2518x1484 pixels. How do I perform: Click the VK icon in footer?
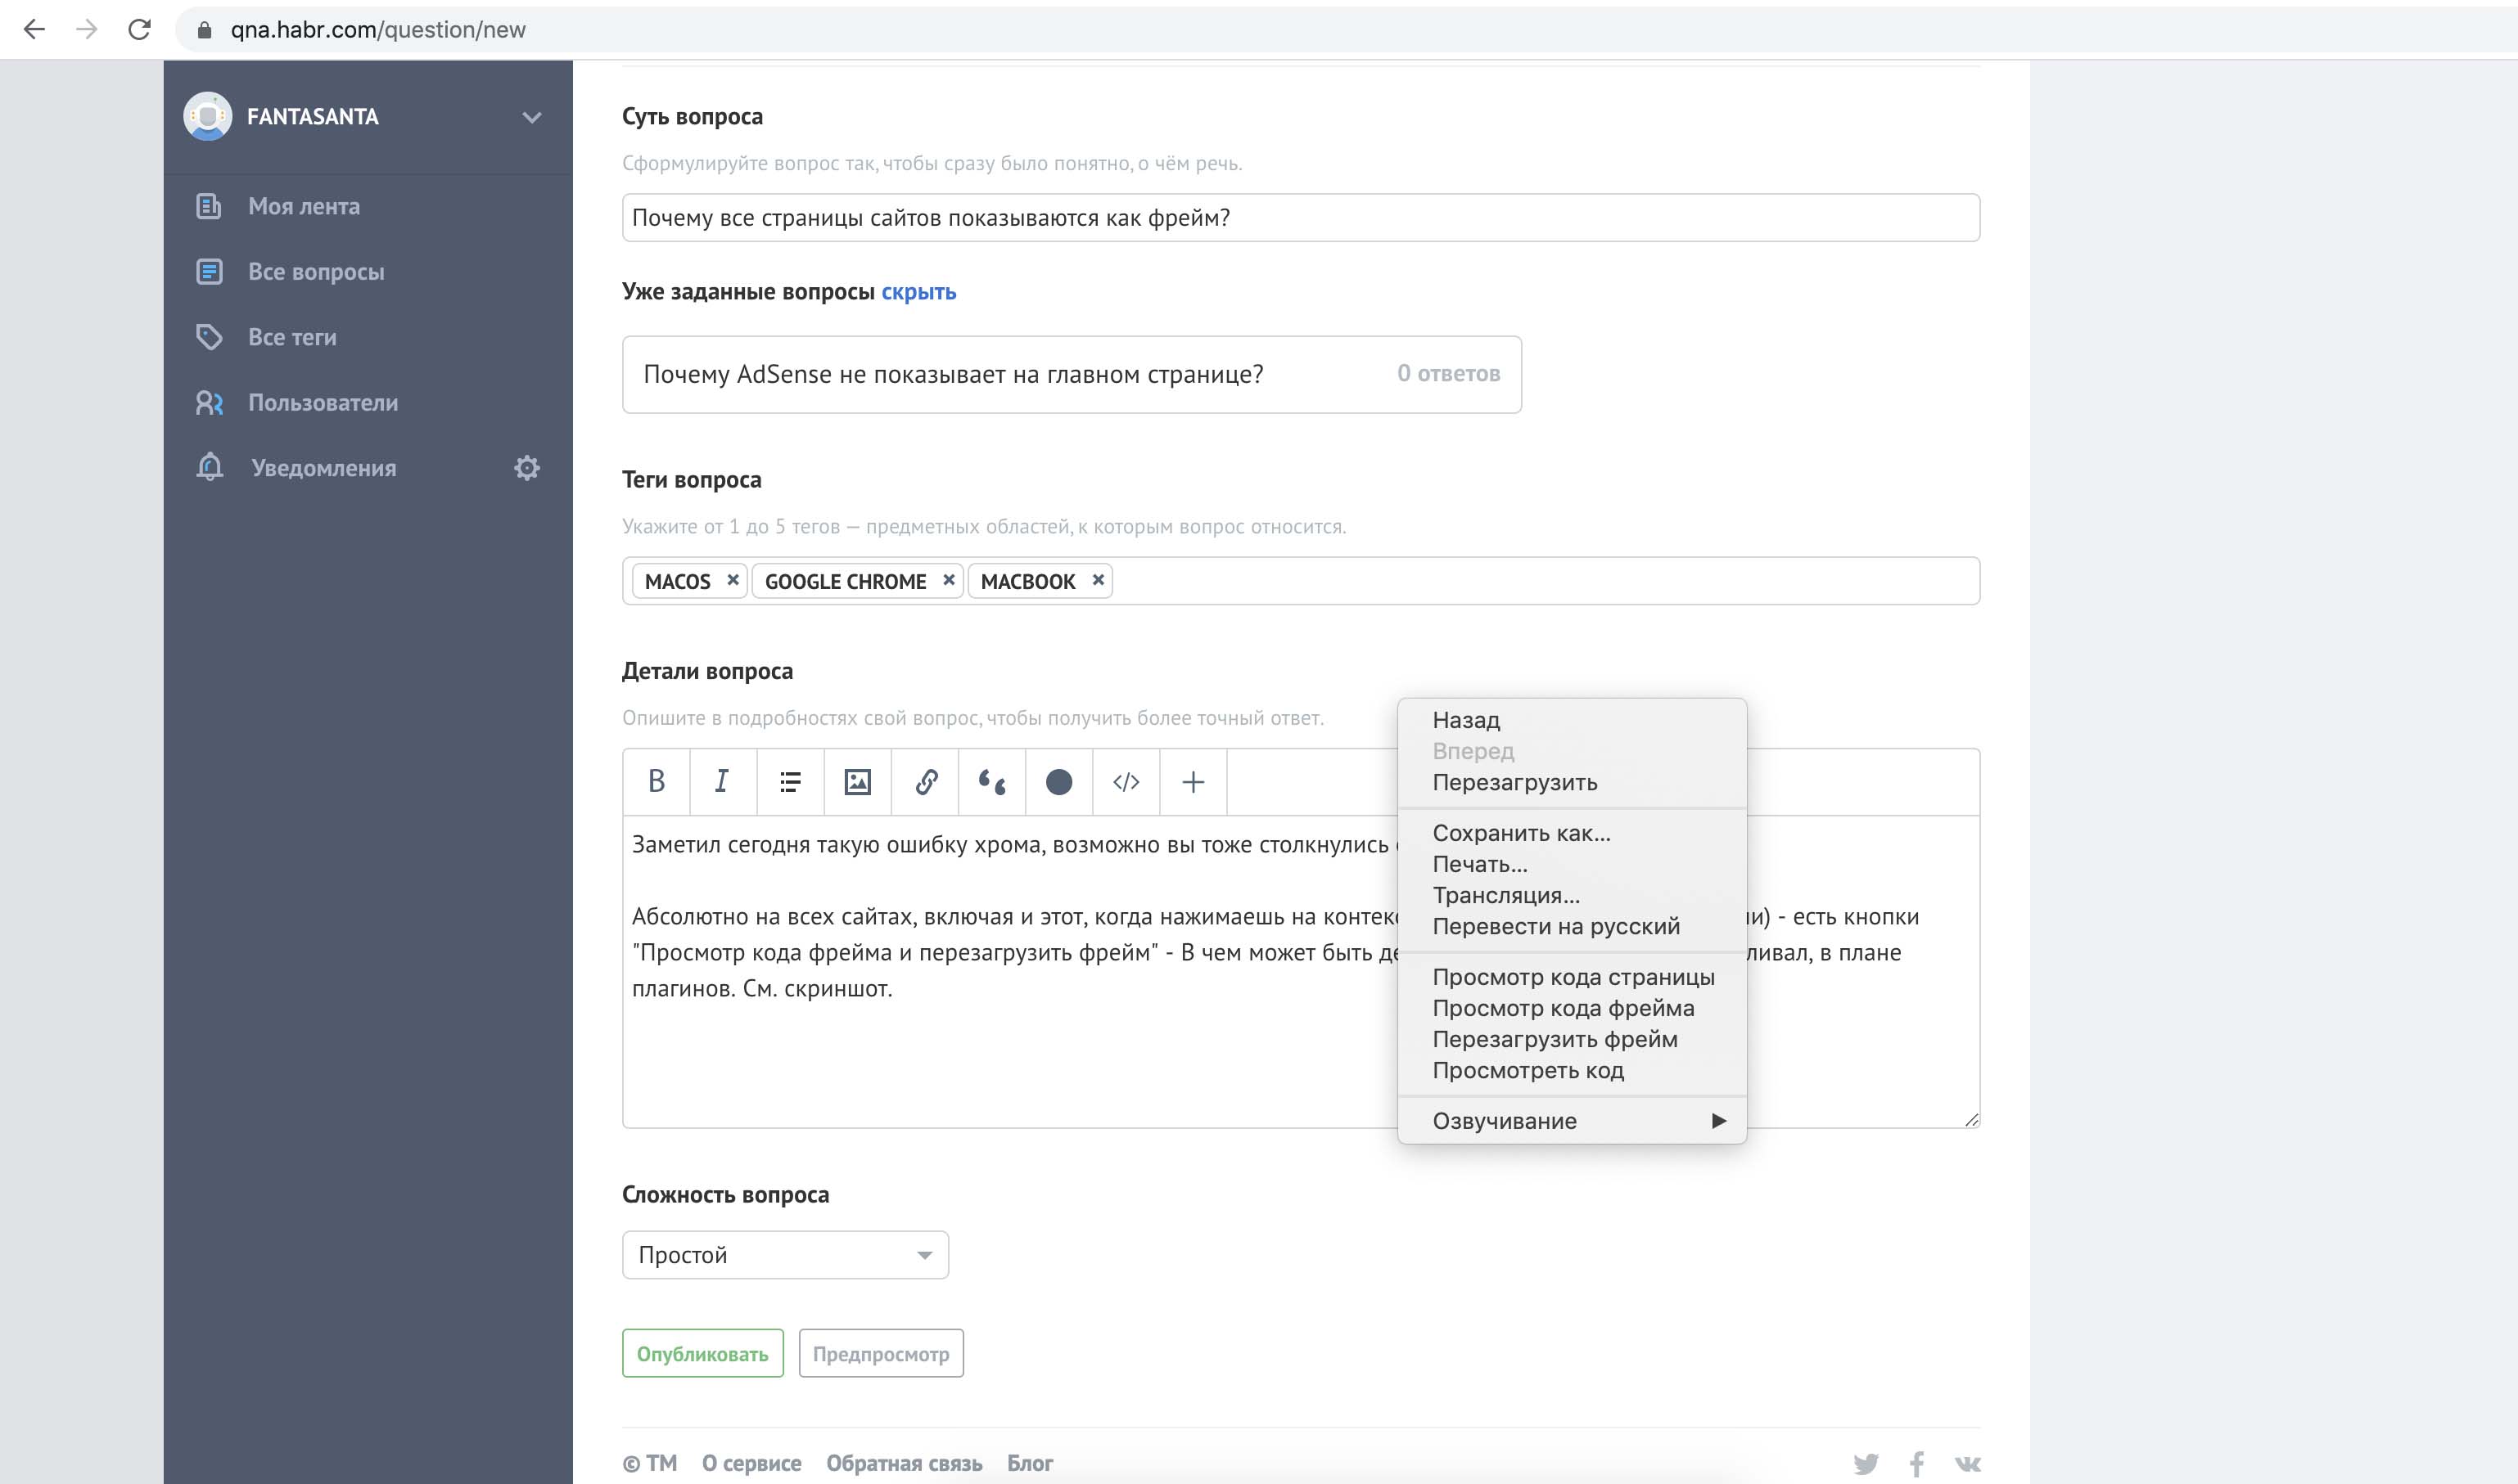point(1967,1464)
